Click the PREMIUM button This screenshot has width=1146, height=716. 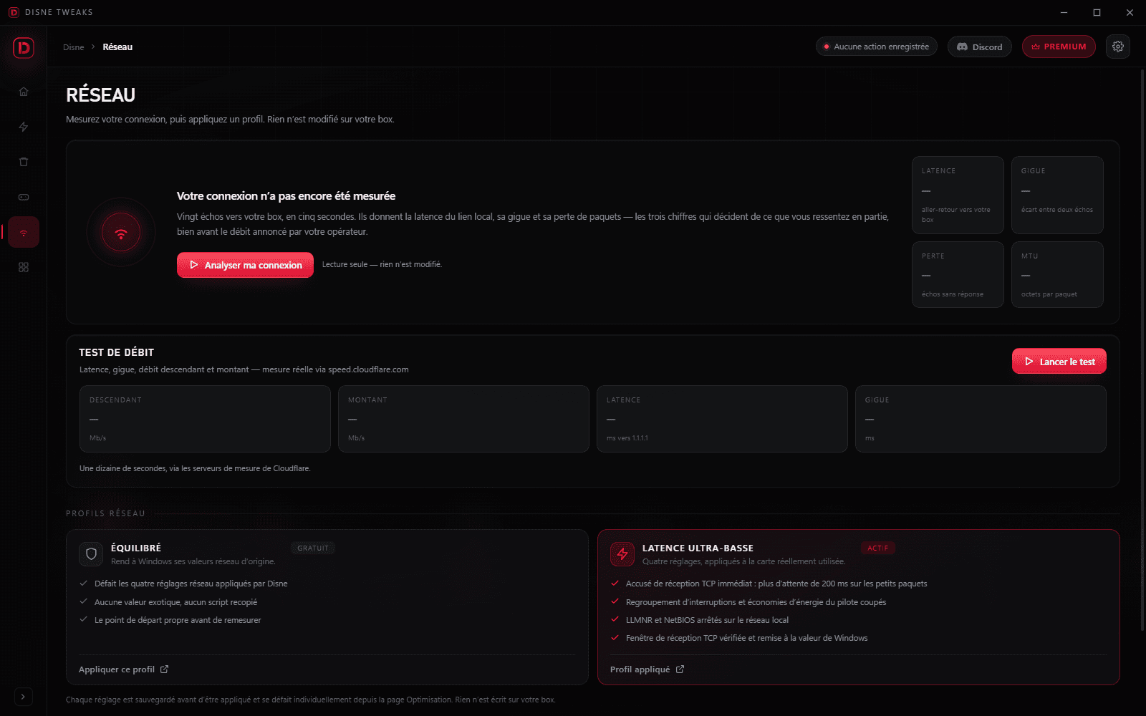click(x=1059, y=47)
